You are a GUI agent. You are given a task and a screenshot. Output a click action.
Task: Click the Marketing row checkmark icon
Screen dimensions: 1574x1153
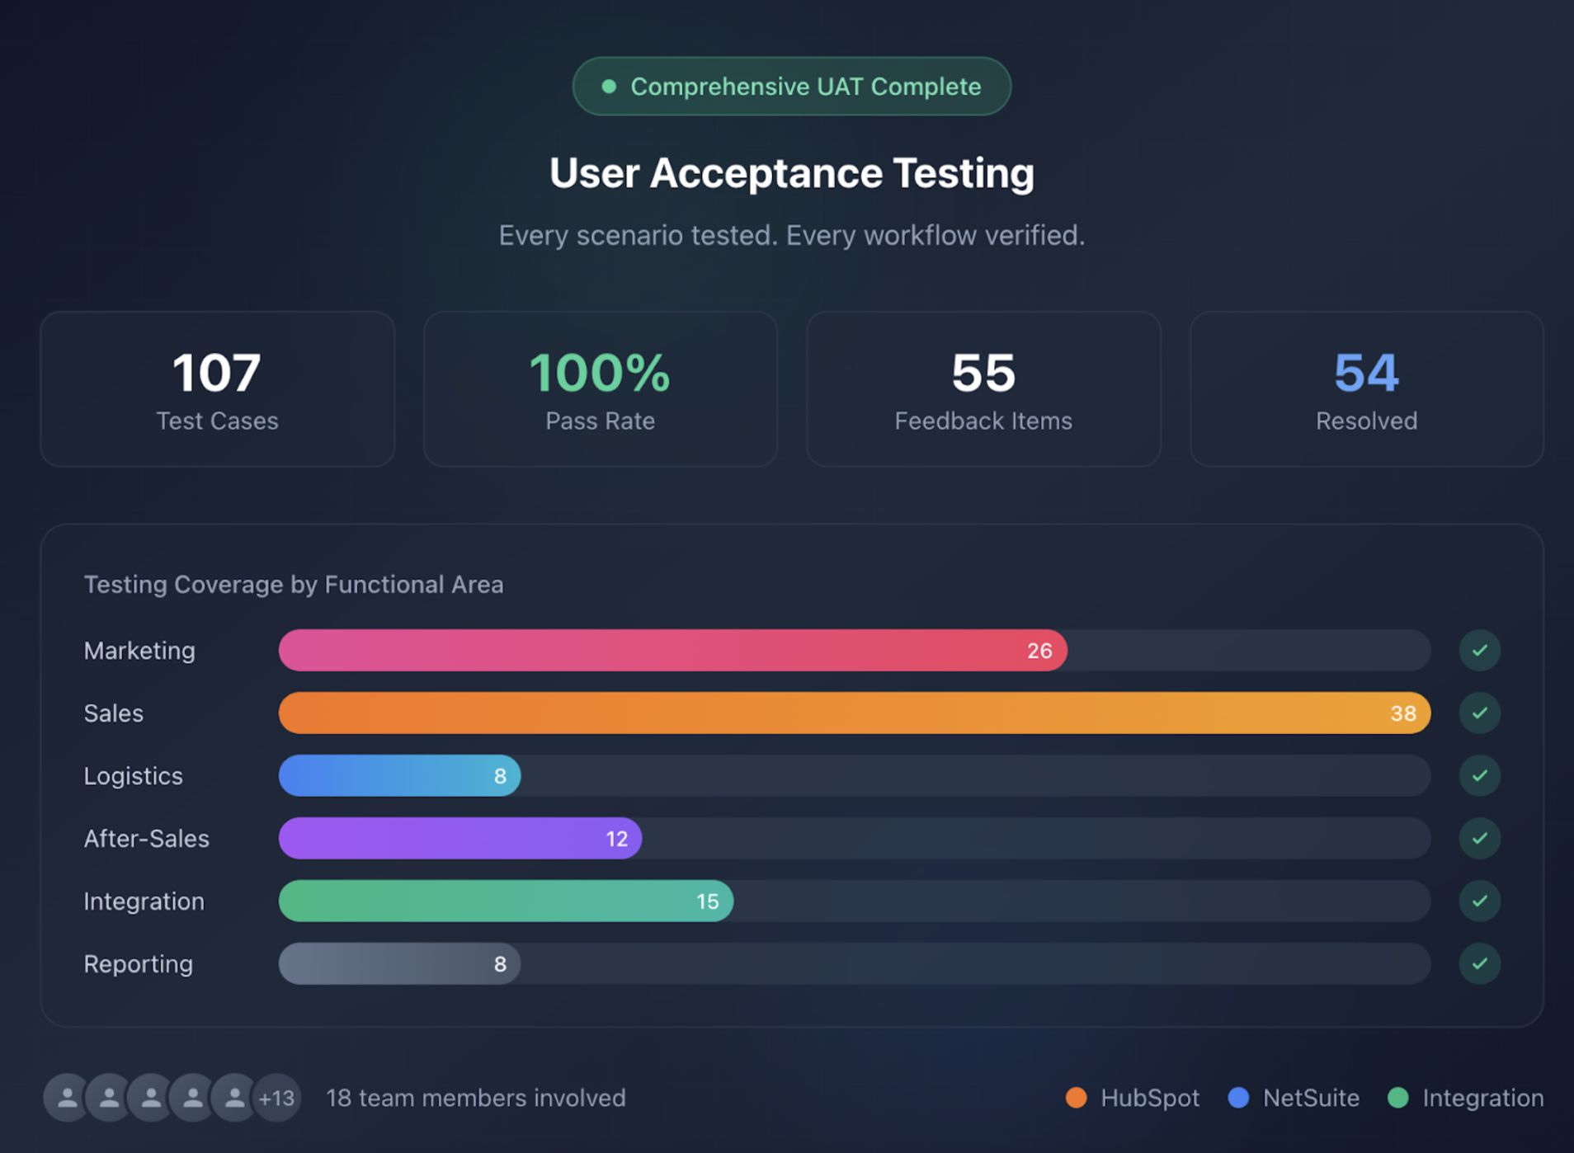coord(1479,651)
